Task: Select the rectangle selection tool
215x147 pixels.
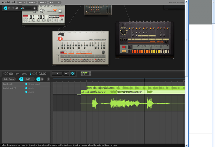Action: pyautogui.click(x=9, y=8)
